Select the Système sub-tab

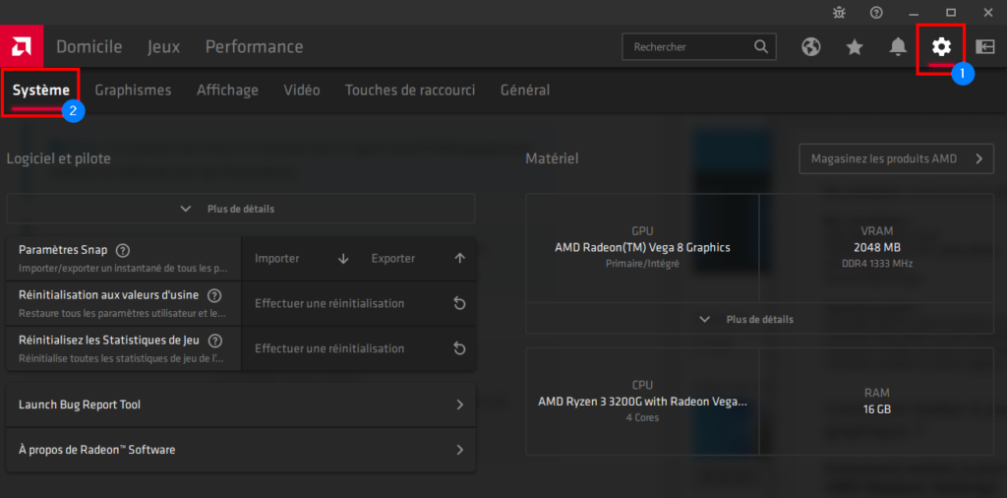click(41, 90)
